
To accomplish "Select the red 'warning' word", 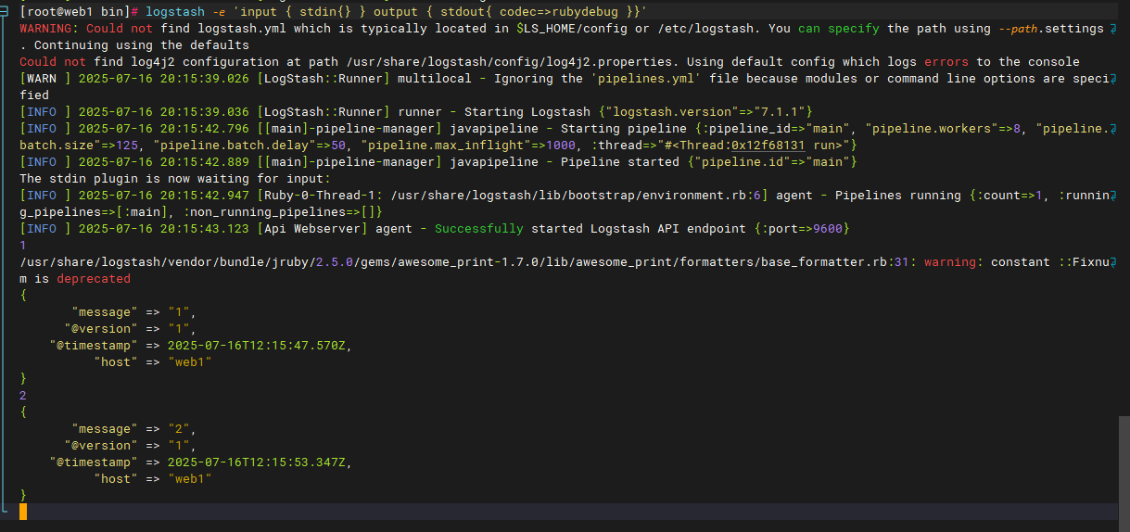I will click(950, 262).
